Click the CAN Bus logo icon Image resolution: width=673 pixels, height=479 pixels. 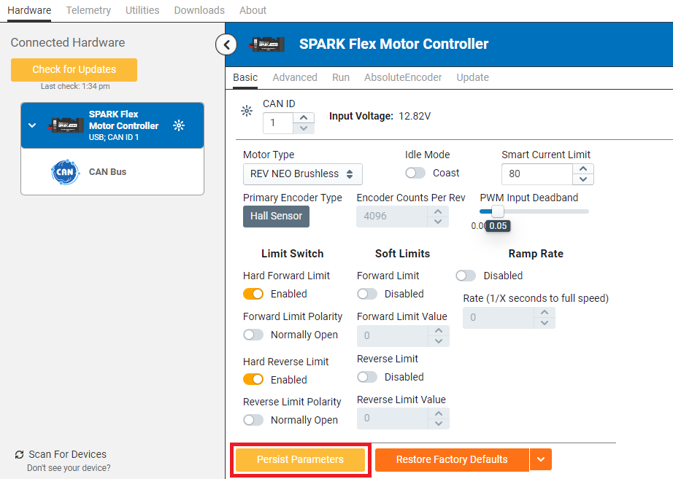pos(65,172)
